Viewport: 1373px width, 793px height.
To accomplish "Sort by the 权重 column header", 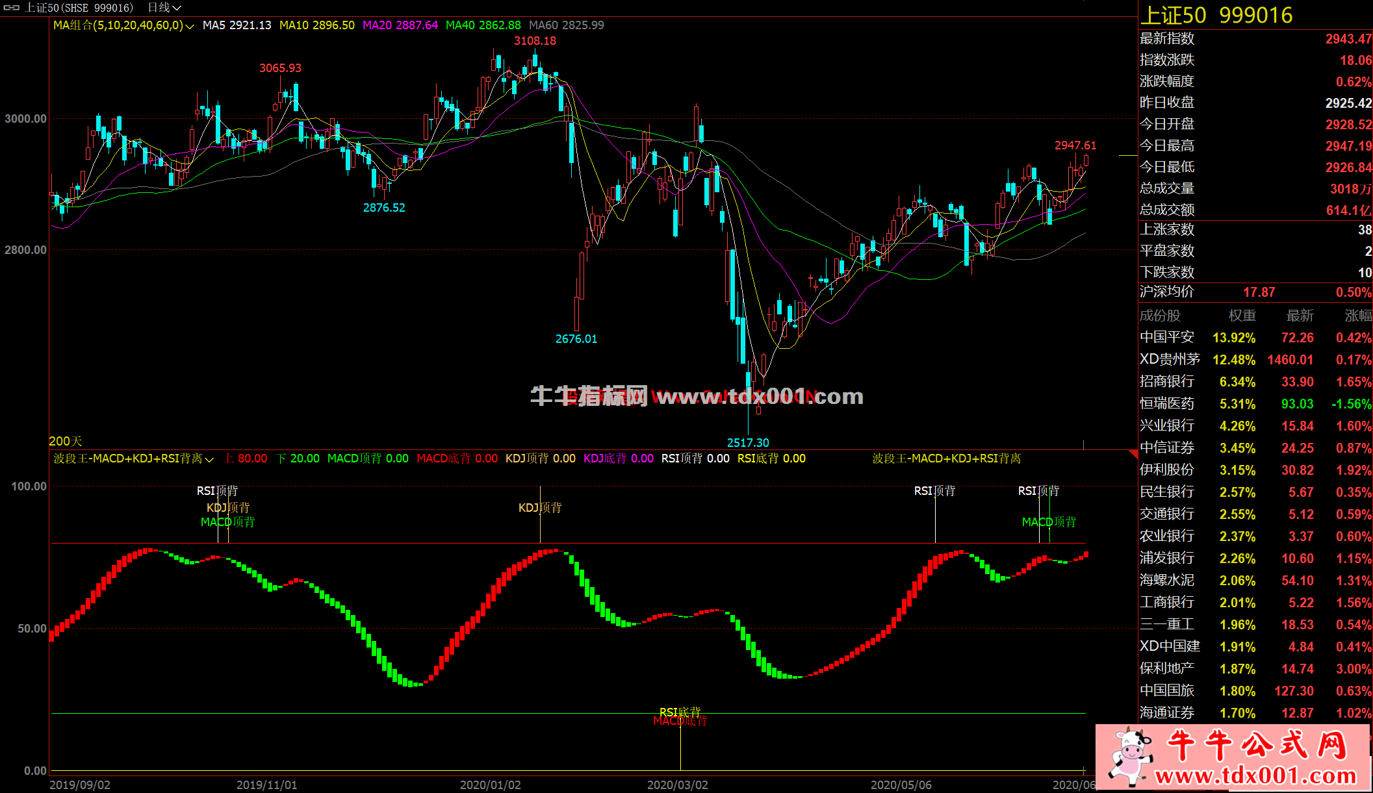I will point(1242,316).
